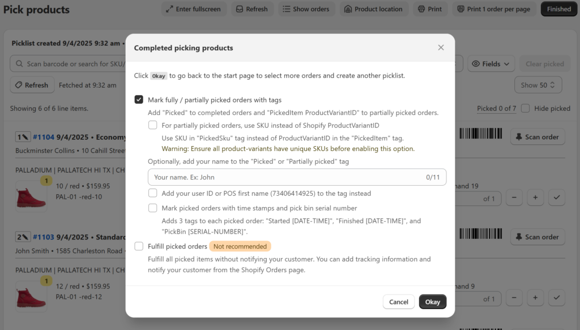
Task: Enable use SKU instead of ProductVariantID
Action: click(152, 125)
